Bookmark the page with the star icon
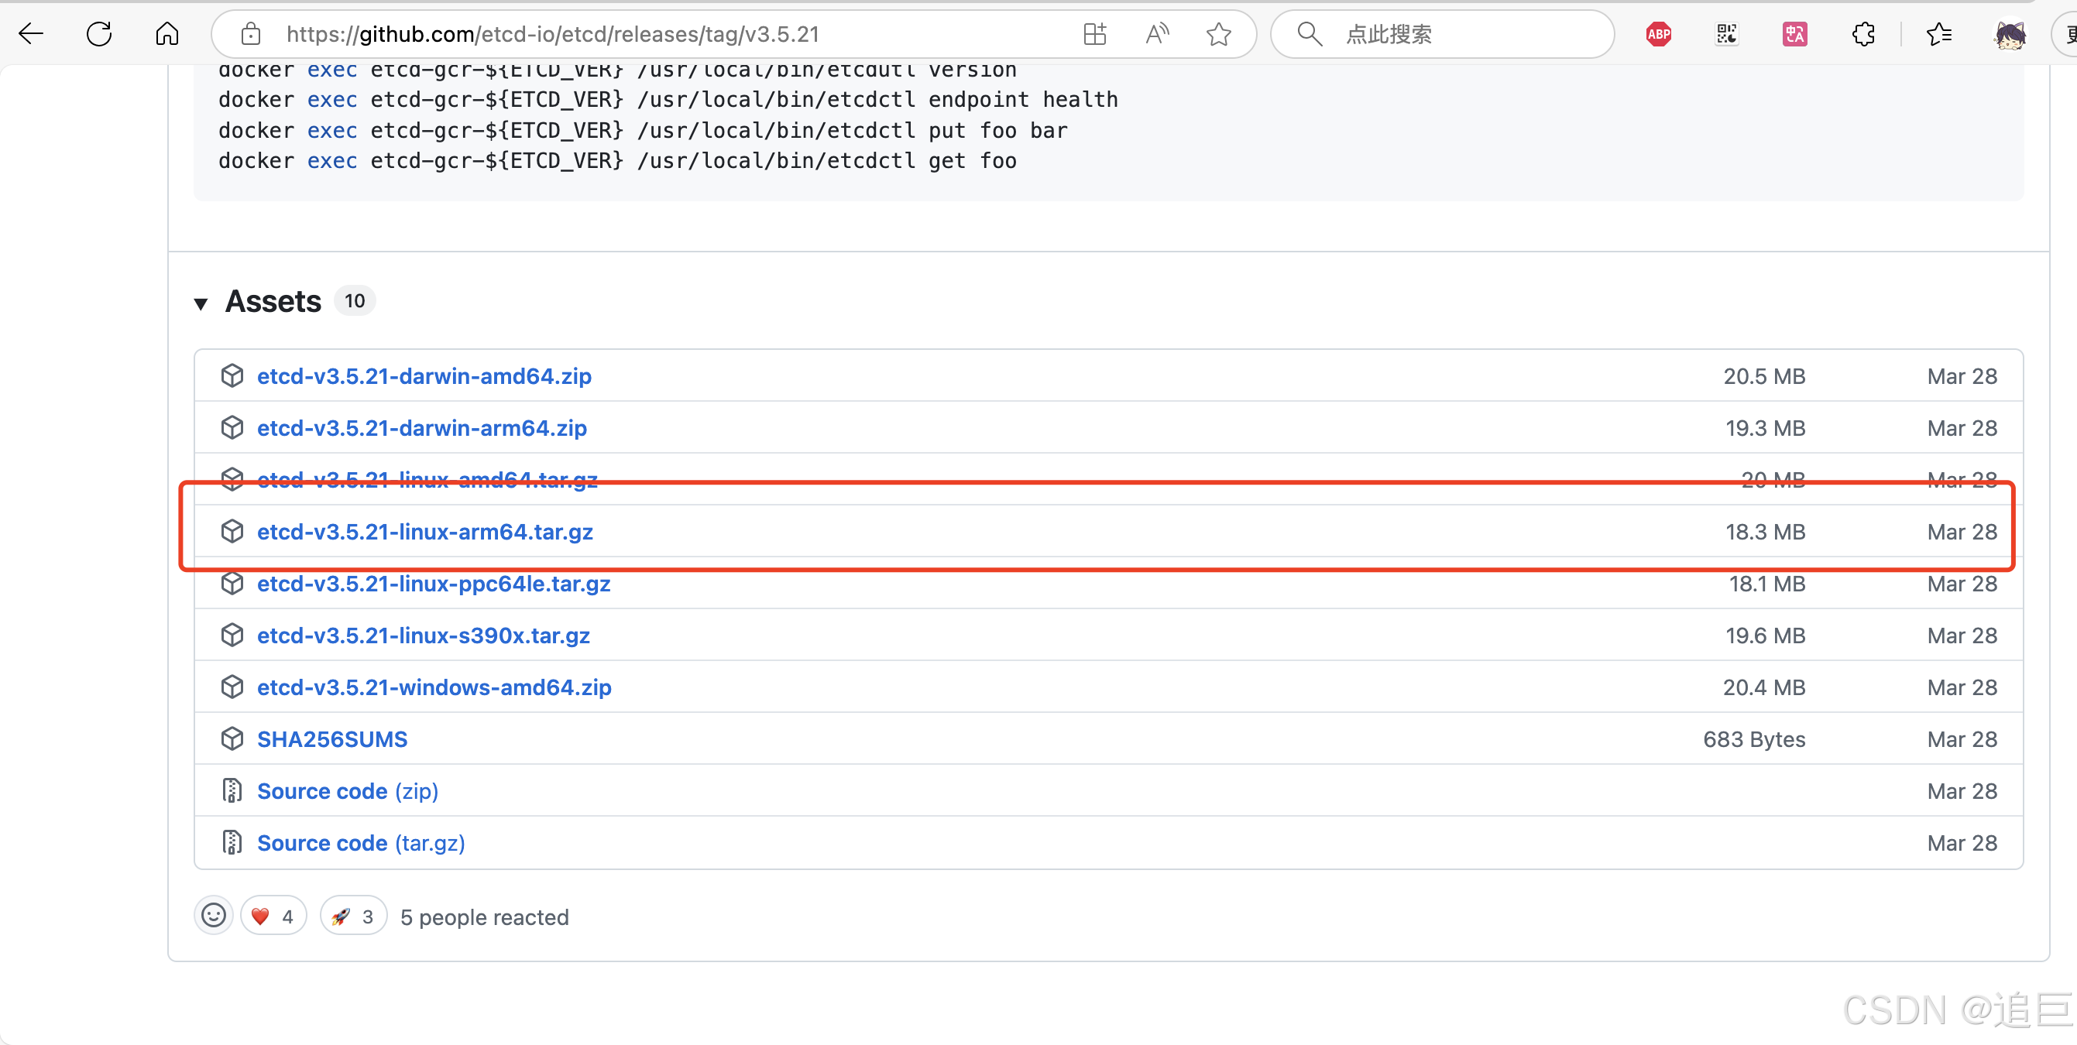 coord(1218,34)
